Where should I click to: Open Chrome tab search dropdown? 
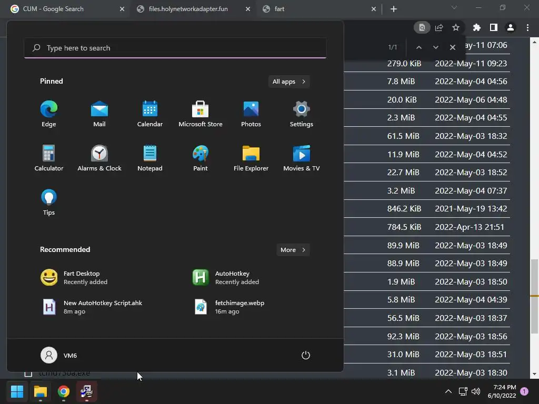coord(454,7)
